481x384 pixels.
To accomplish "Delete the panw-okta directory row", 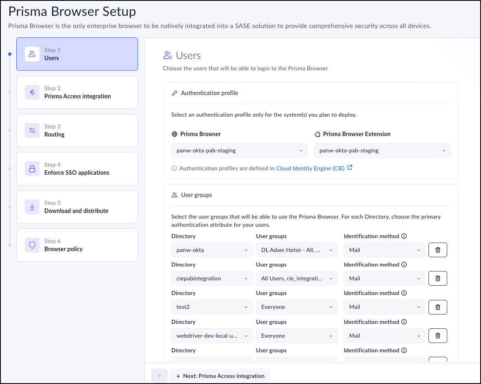I will coord(437,250).
